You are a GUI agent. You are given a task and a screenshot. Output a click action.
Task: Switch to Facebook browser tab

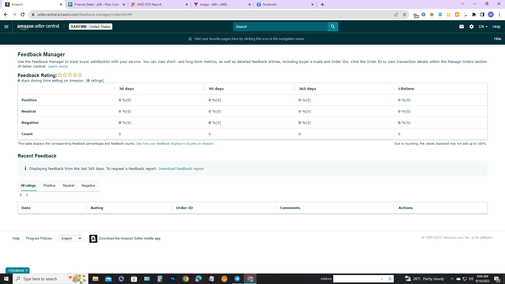[285, 4]
